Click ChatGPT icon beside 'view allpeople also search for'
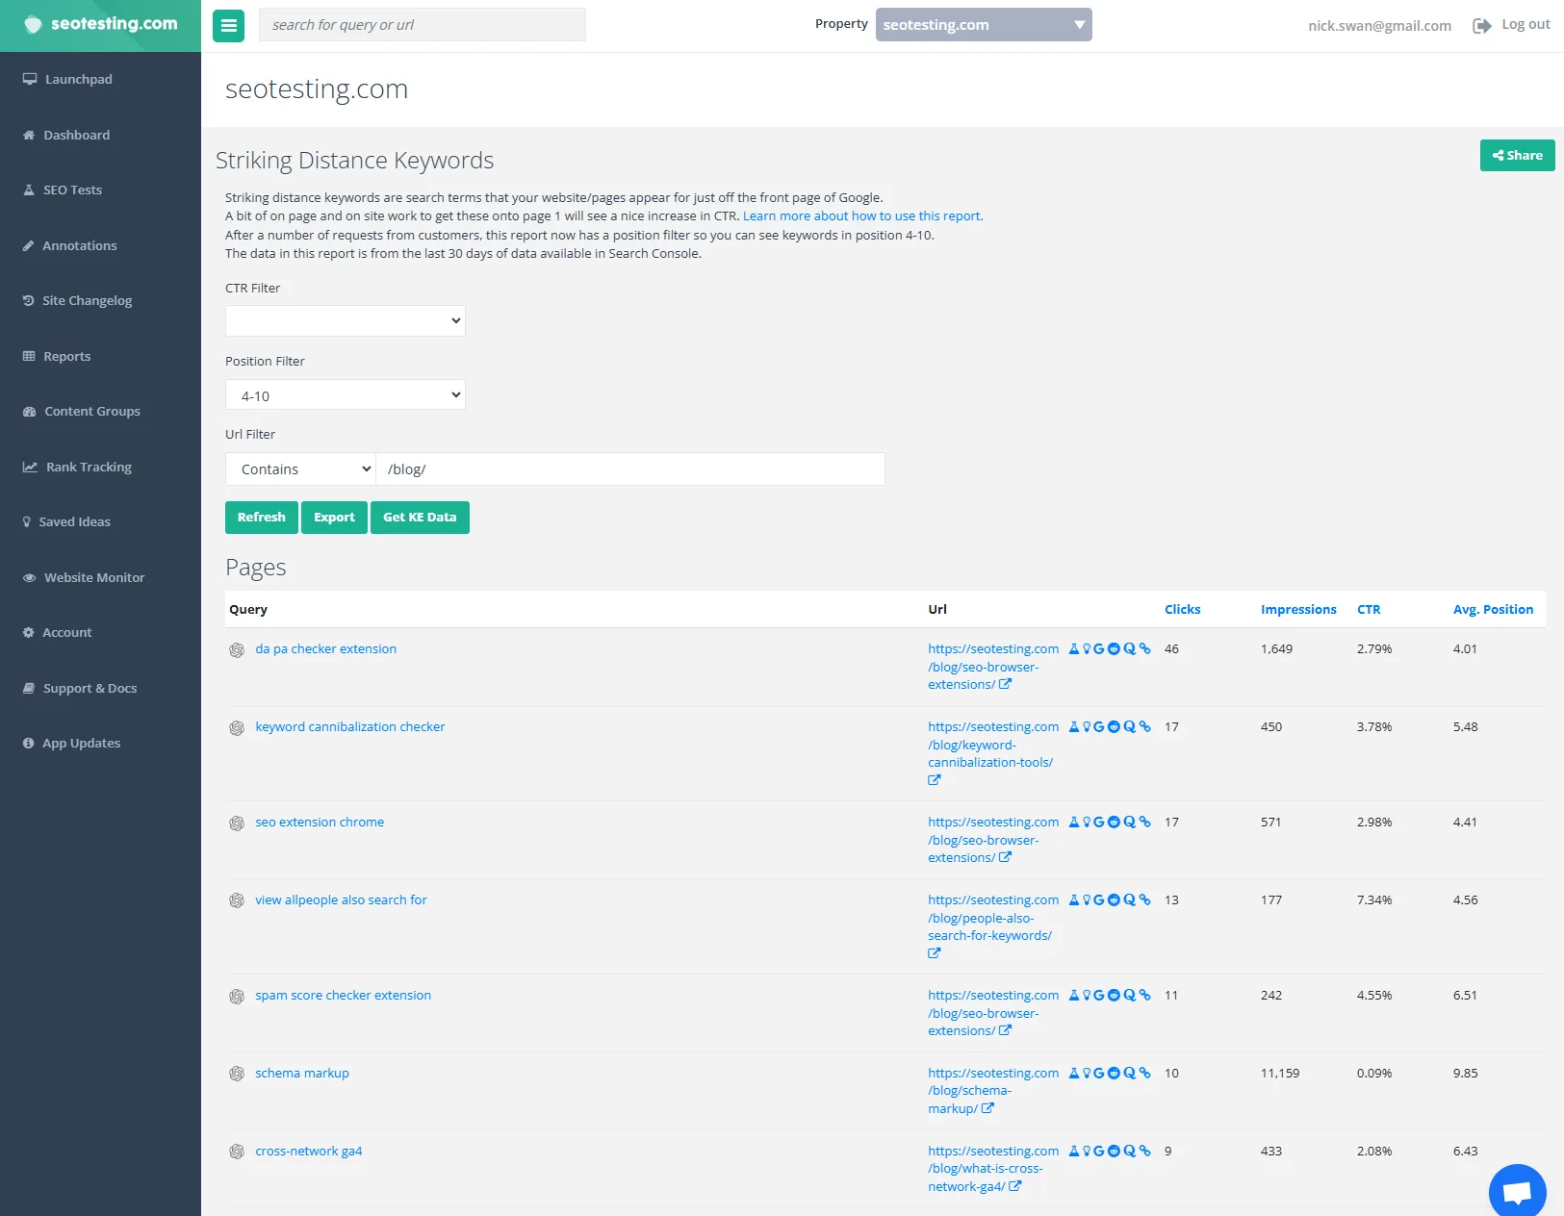Screen dimensions: 1564x1216 (237, 901)
